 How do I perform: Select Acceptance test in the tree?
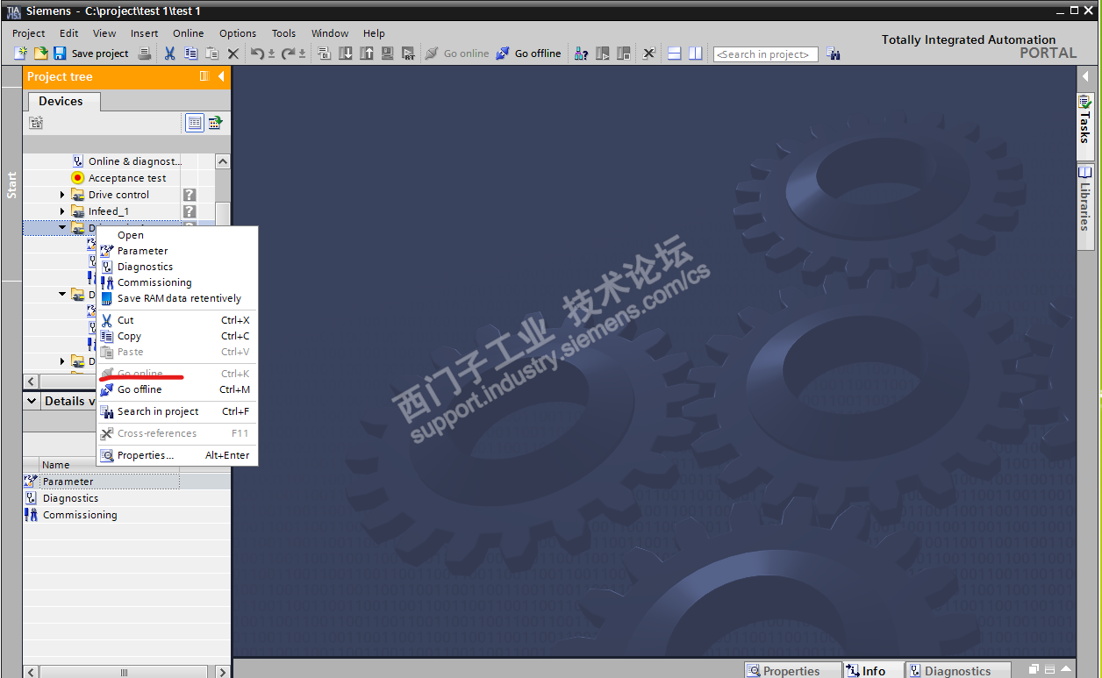(119, 178)
